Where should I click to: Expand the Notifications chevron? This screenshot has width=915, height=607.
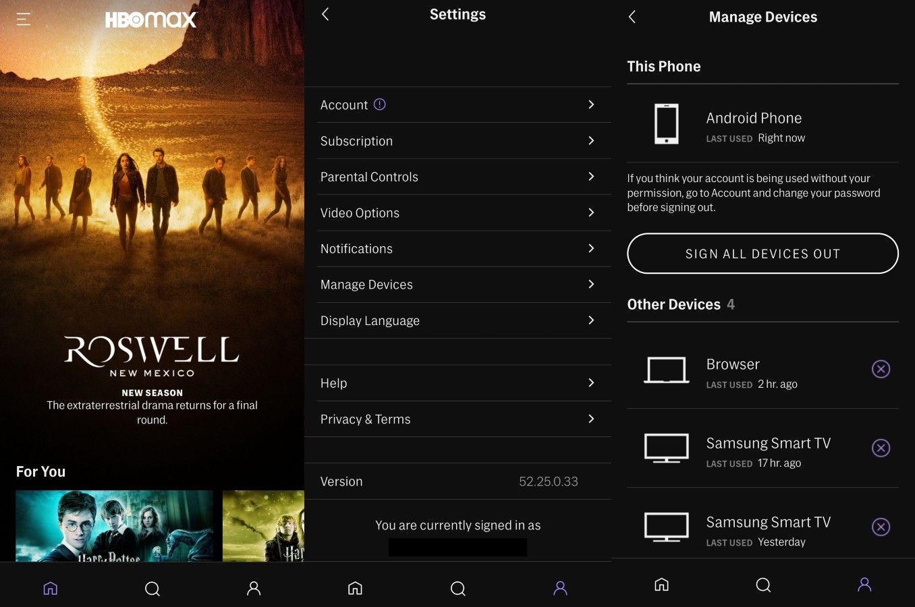coord(591,248)
